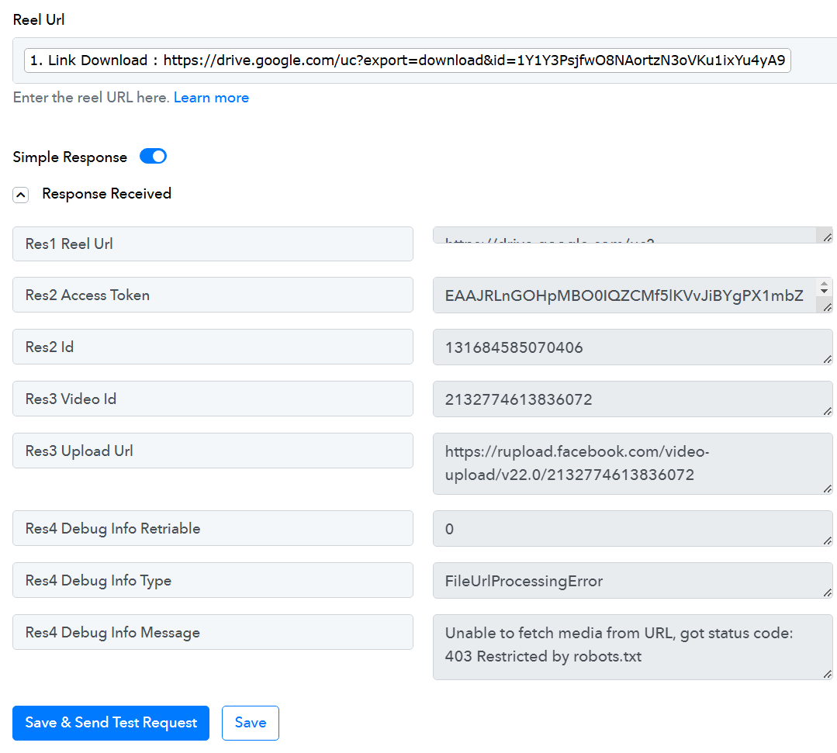Click the Reel Url input field
The width and height of the screenshot is (837, 753).
point(407,60)
